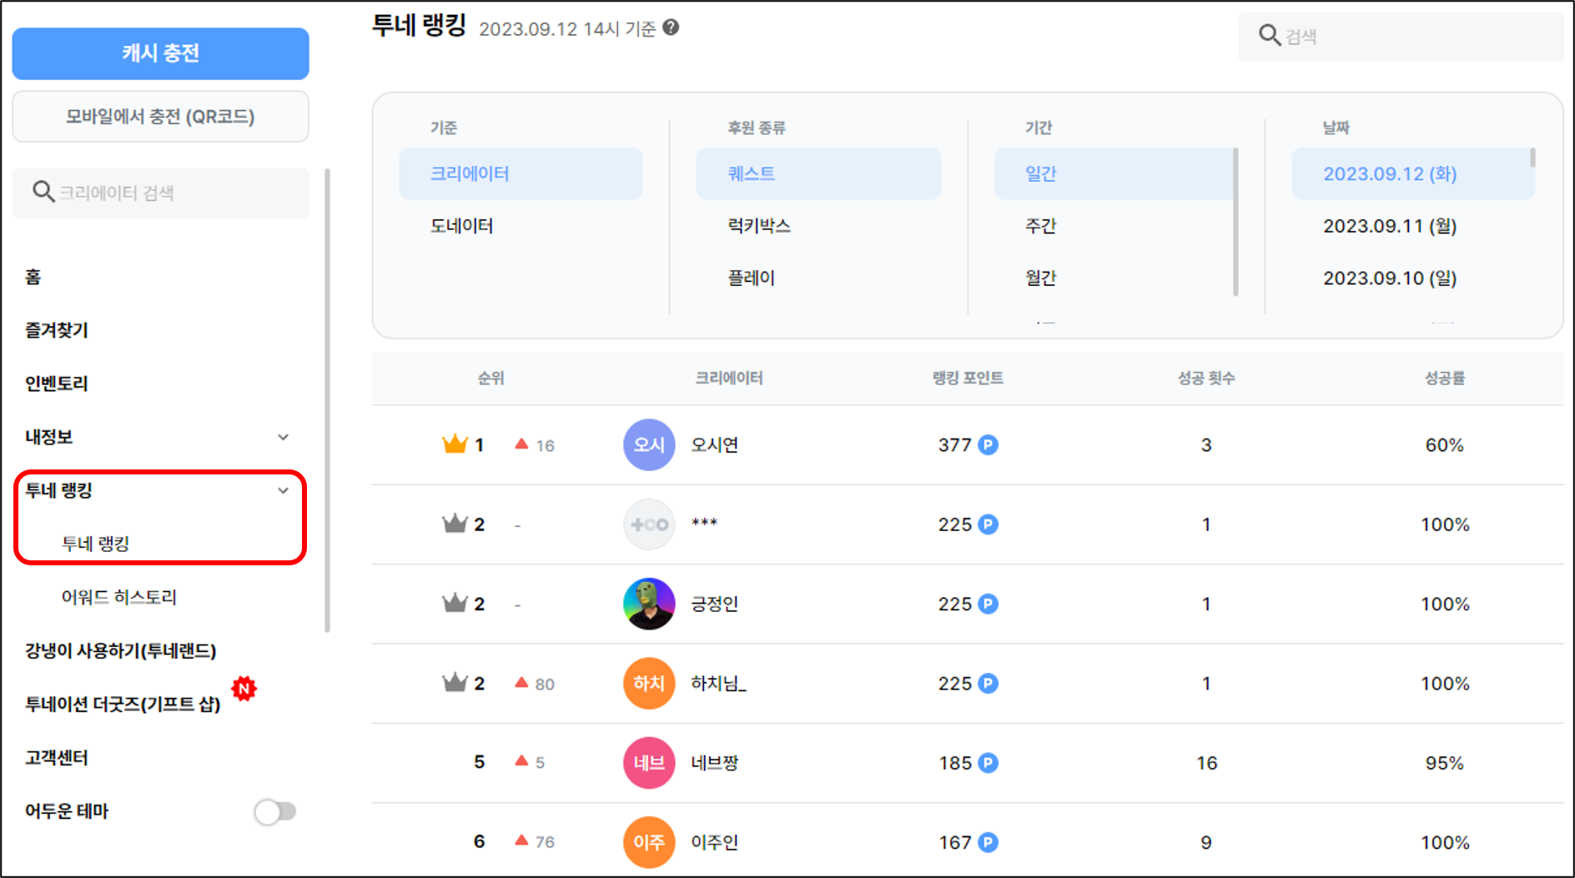The image size is (1575, 878).
Task: Open 투네 랭킹 submenu item
Action: pos(96,544)
